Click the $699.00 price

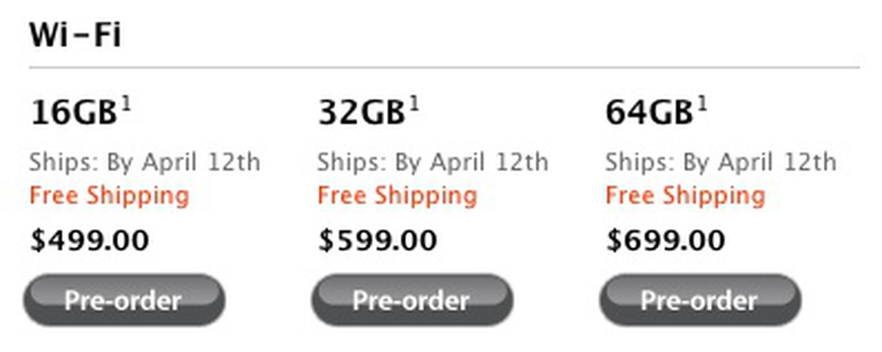(666, 241)
